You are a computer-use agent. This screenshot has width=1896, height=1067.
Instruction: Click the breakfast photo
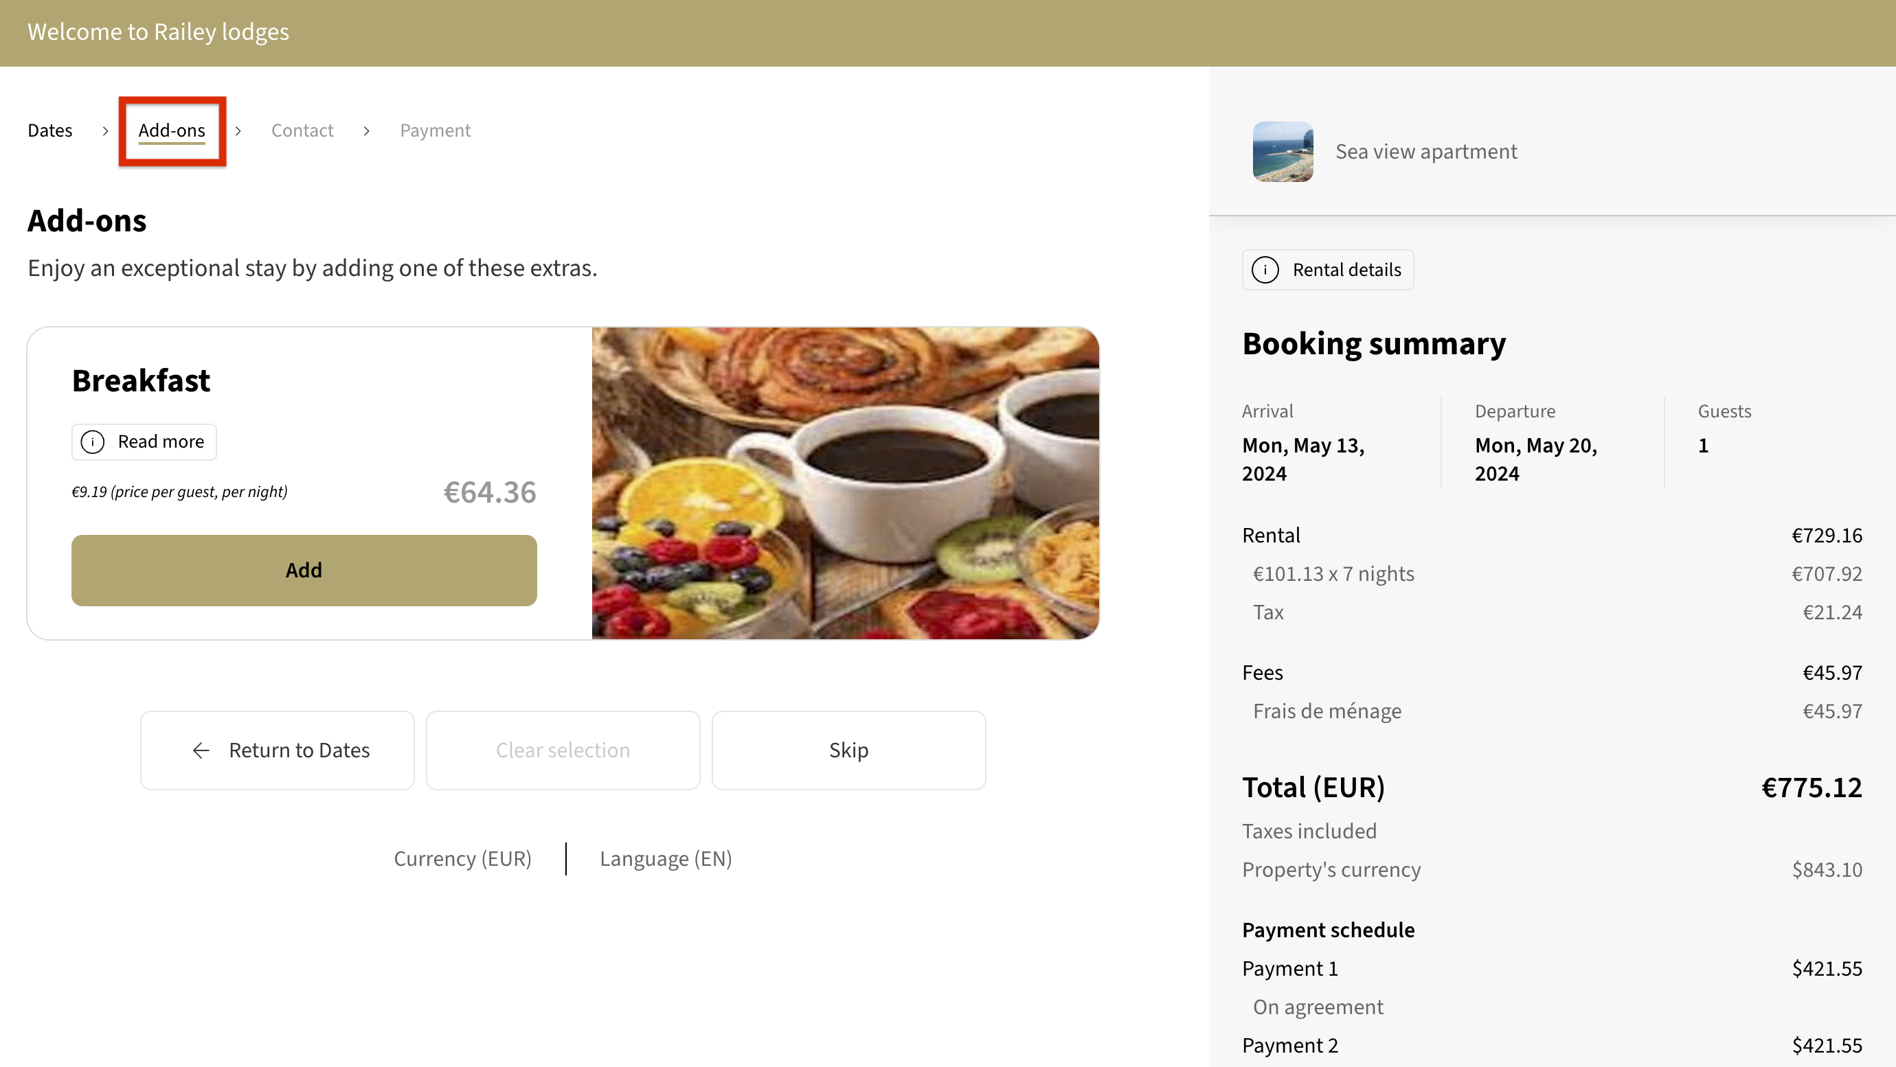845,483
